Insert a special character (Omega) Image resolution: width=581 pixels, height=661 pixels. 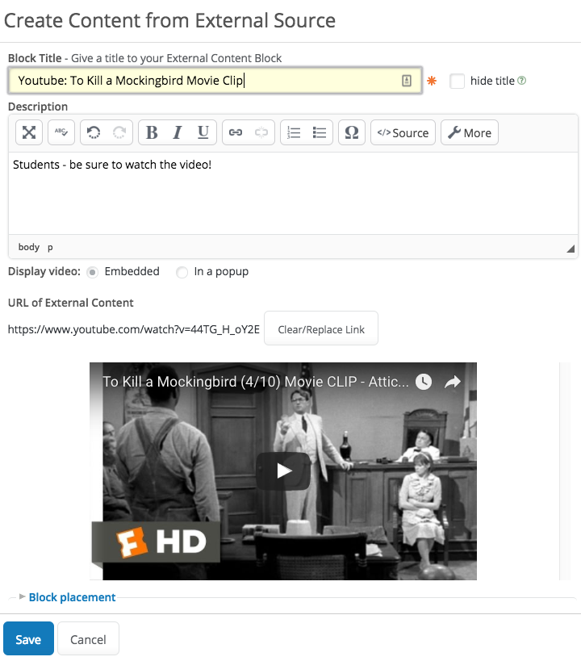(x=352, y=132)
